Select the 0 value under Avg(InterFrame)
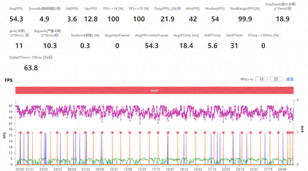Screen dimensions: 308x171 [x=117, y=46]
